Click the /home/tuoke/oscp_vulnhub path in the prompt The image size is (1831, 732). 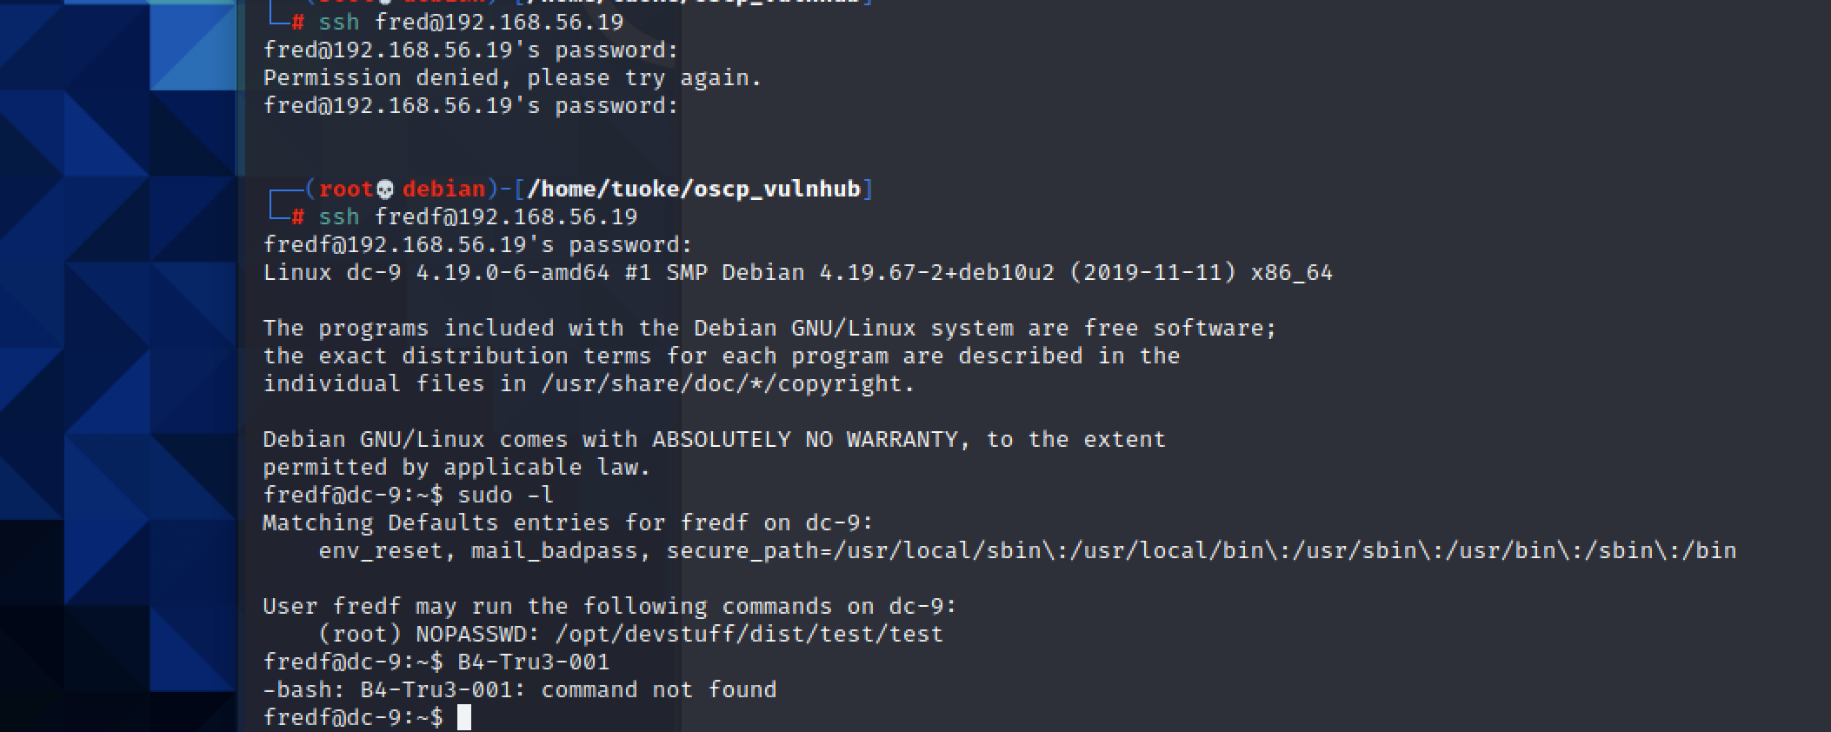(694, 190)
